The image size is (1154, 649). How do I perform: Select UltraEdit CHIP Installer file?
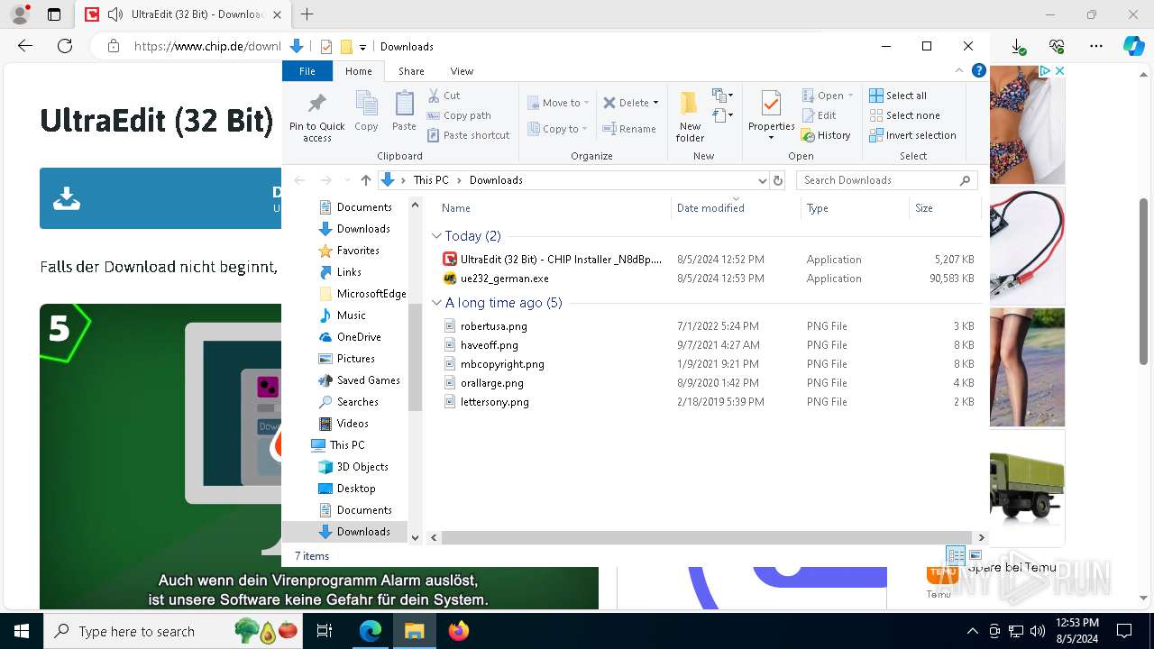(561, 260)
